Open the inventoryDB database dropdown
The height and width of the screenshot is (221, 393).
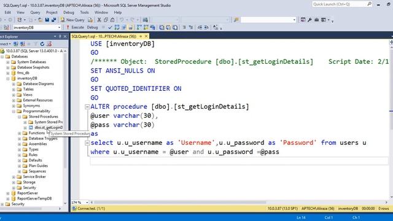[60, 27]
